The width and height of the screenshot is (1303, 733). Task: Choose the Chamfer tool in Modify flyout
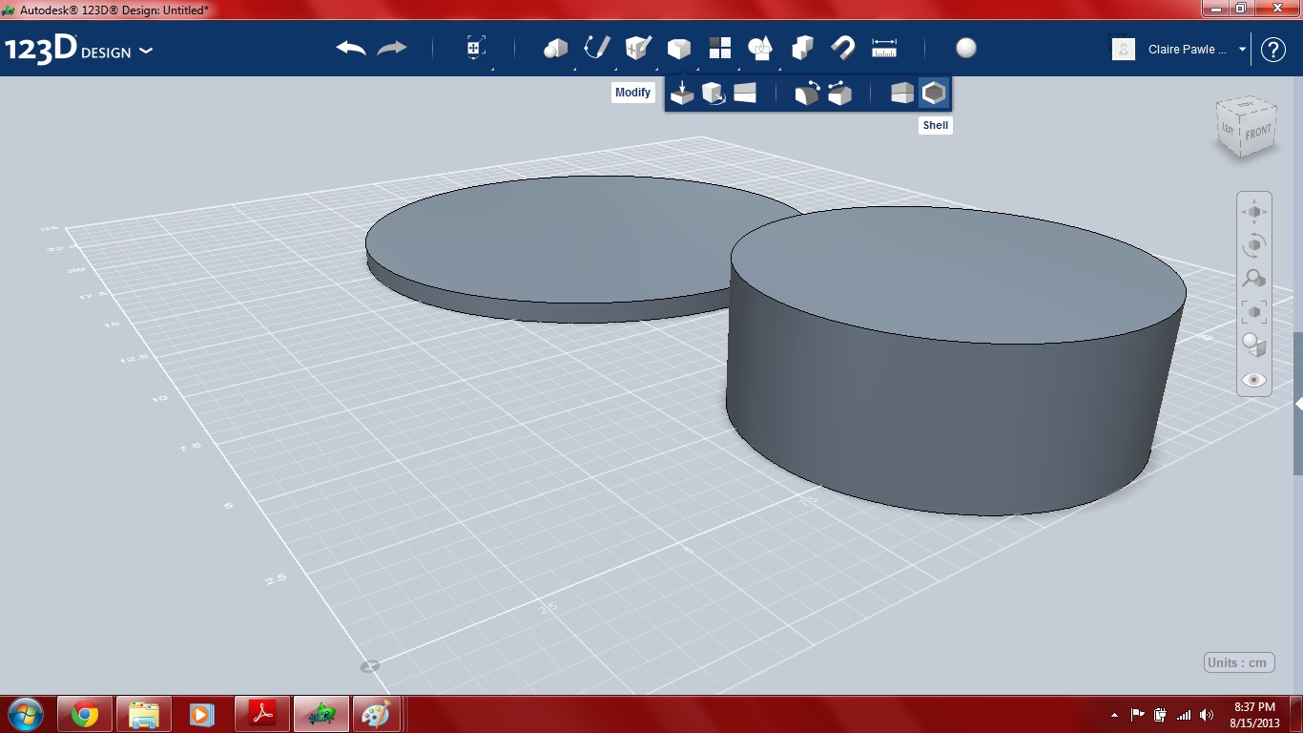coord(839,94)
